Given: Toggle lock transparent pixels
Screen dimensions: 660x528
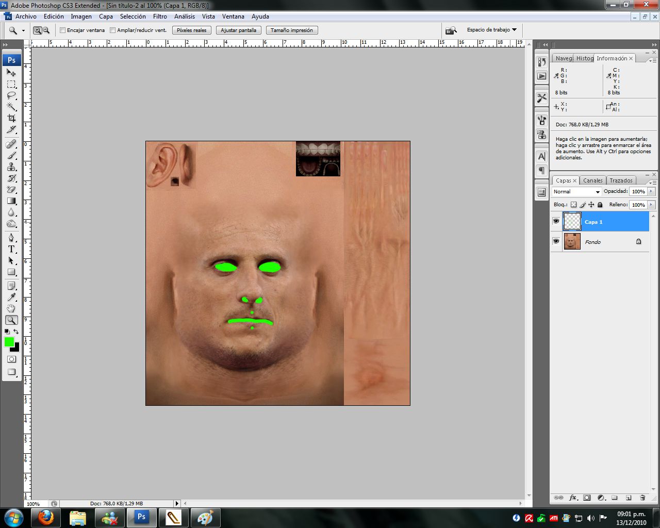Looking at the screenshot, I should click(573, 205).
